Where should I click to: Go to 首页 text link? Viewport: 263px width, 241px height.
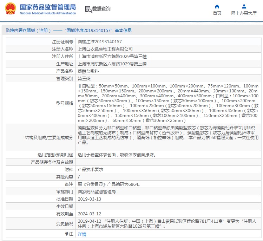point(217,13)
